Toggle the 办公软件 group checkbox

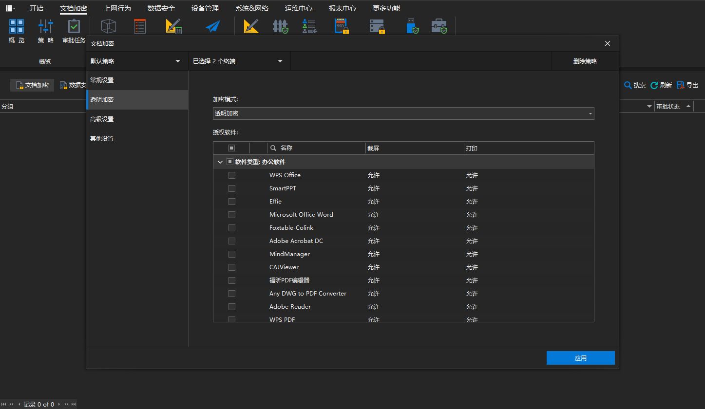pos(230,162)
